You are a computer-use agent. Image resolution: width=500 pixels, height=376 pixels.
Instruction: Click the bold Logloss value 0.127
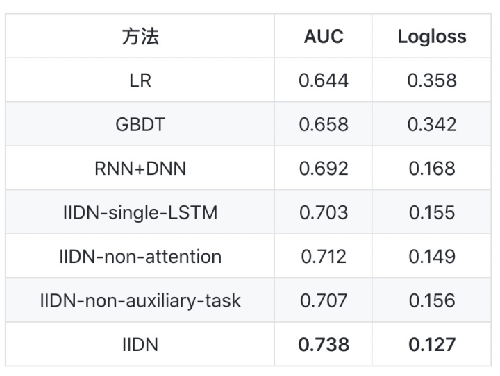coord(432,345)
